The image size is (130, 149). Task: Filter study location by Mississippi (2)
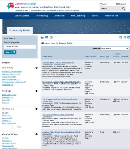(8, 146)
